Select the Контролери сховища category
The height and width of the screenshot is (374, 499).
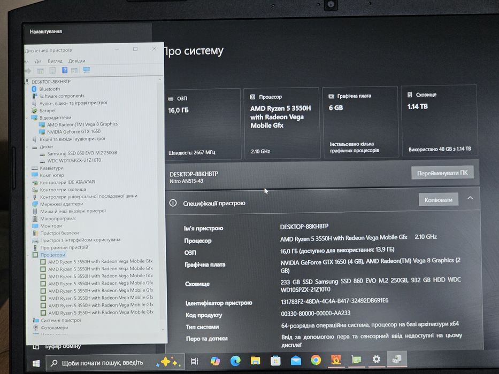63,190
